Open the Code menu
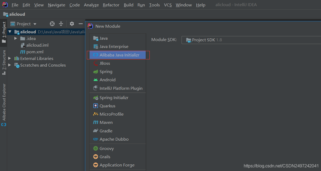The height and width of the screenshot is (171, 321). 75,5
